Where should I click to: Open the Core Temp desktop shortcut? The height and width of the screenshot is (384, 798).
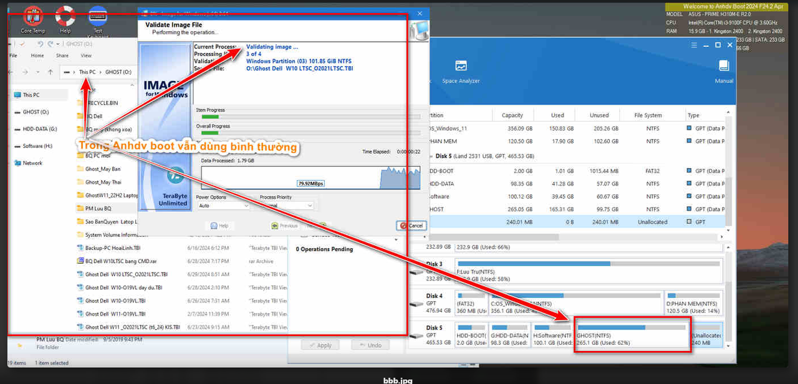coord(32,19)
